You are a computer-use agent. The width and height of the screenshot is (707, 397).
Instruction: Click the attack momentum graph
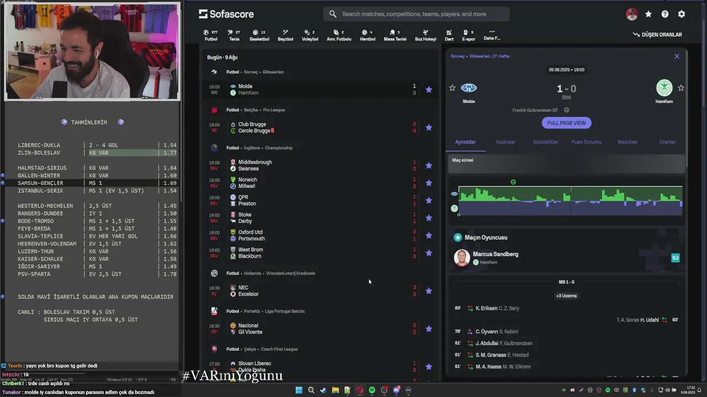(x=571, y=201)
